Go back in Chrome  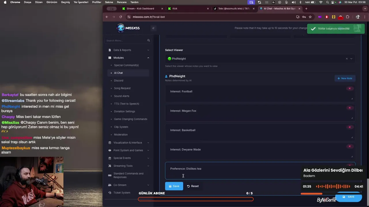[x=107, y=17]
